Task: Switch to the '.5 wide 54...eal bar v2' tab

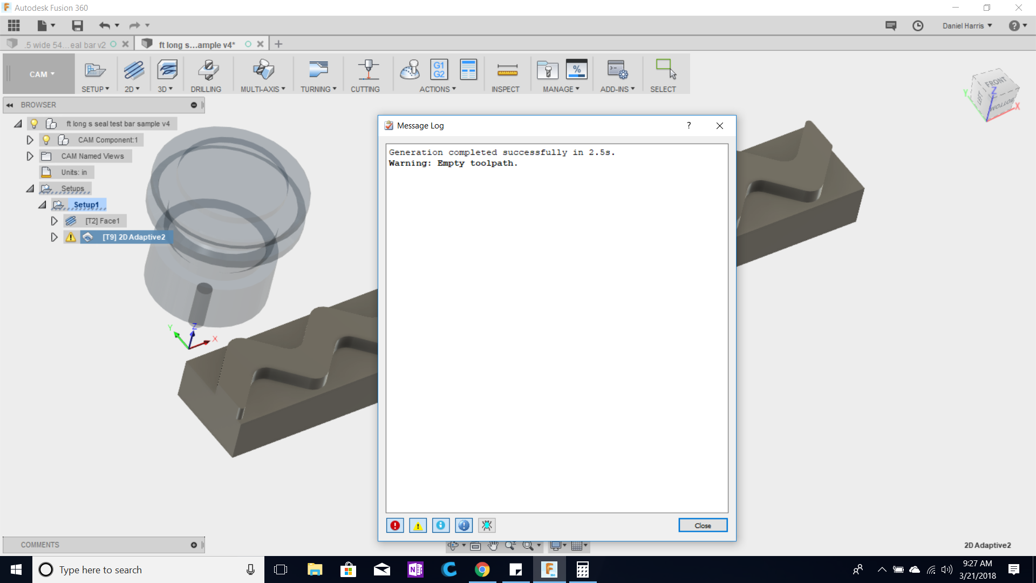Action: tap(65, 45)
